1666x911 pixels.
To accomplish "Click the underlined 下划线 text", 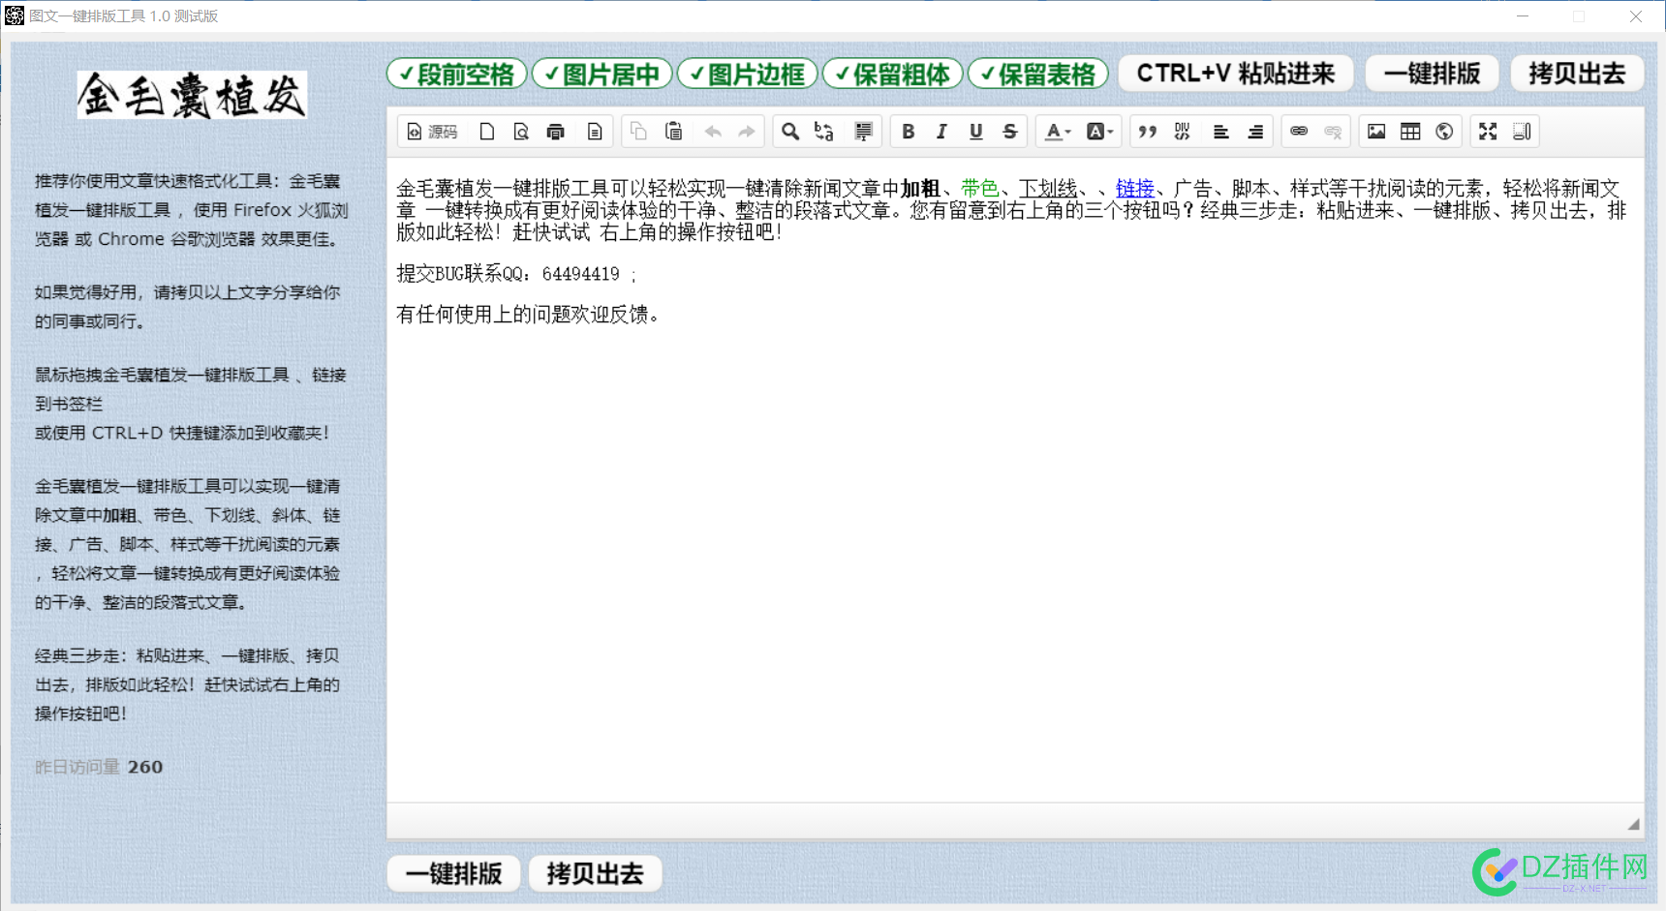I will (x=1047, y=189).
